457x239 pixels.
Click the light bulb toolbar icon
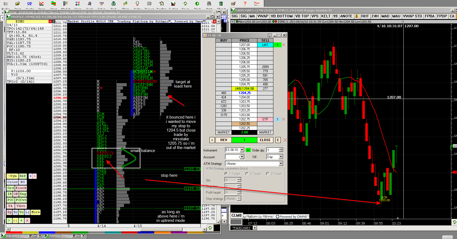coord(137,4)
